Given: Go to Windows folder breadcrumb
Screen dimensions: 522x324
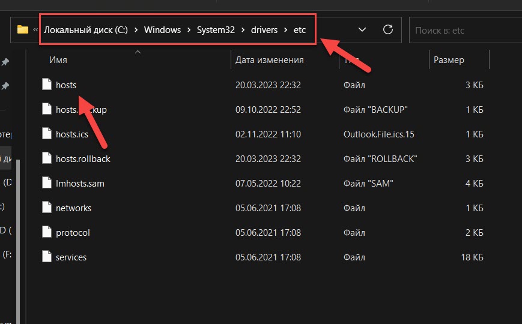Looking at the screenshot, I should point(162,30).
